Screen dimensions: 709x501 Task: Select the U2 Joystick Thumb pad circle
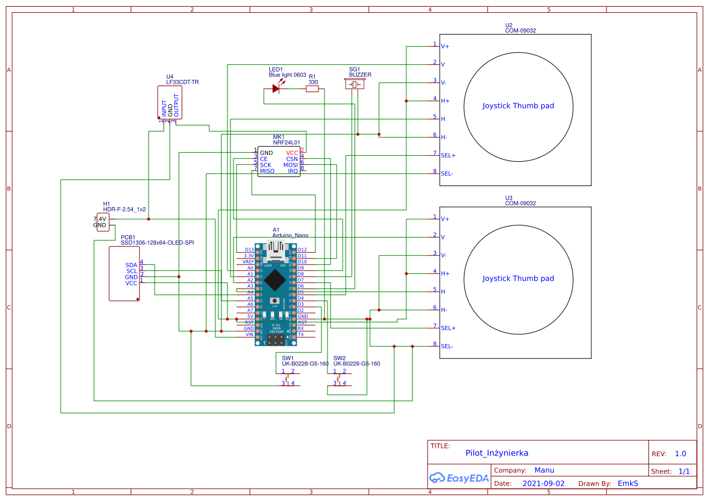[x=519, y=106]
